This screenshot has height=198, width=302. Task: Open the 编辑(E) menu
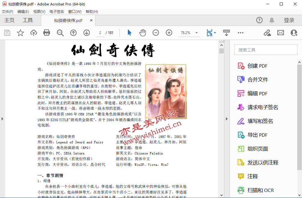point(23,12)
